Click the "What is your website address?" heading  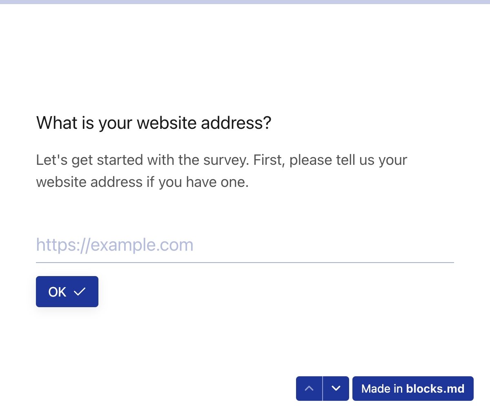pyautogui.click(x=154, y=123)
